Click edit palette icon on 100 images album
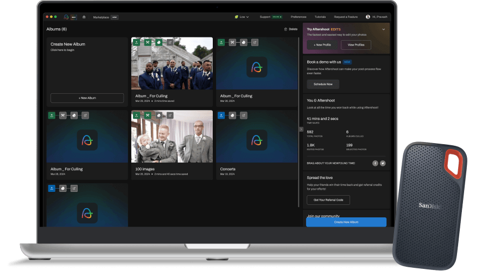 coord(159,115)
